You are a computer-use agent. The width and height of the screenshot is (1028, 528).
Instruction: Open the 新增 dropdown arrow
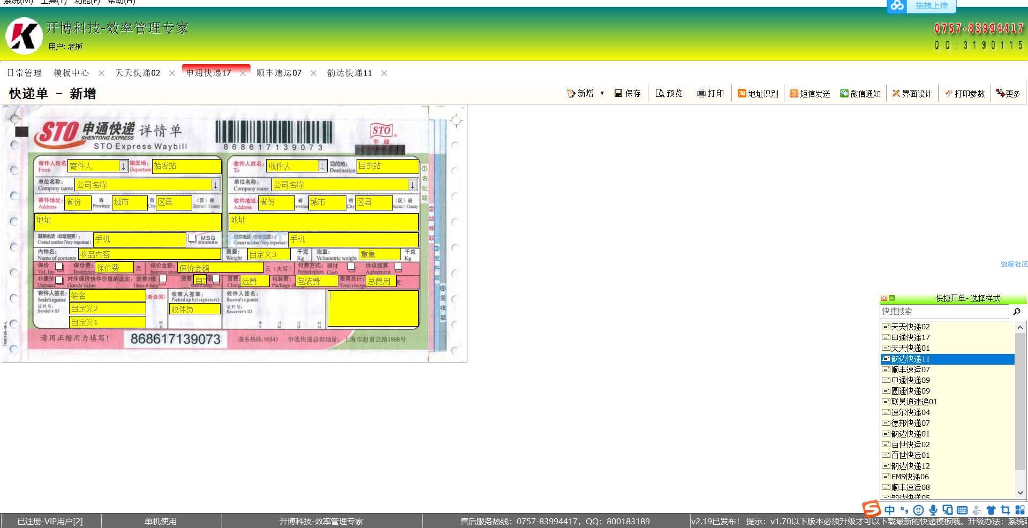(602, 93)
